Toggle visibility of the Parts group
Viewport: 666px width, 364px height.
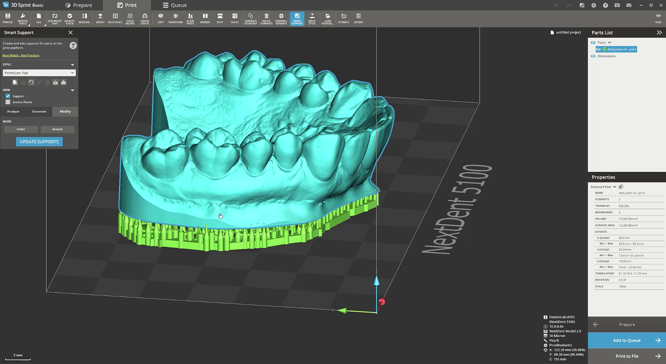[593, 42]
